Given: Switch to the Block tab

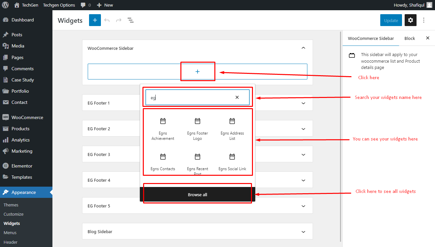Looking at the screenshot, I should 410,38.
